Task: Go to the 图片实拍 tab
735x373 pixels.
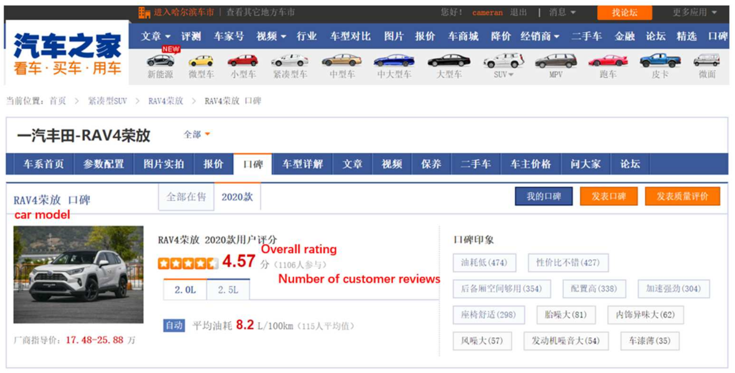Action: [164, 164]
